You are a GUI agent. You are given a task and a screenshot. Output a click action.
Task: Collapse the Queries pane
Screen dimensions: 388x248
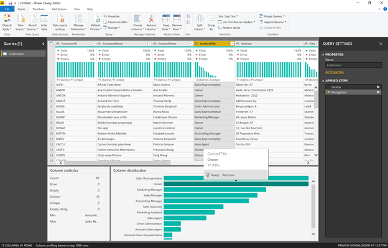43,44
